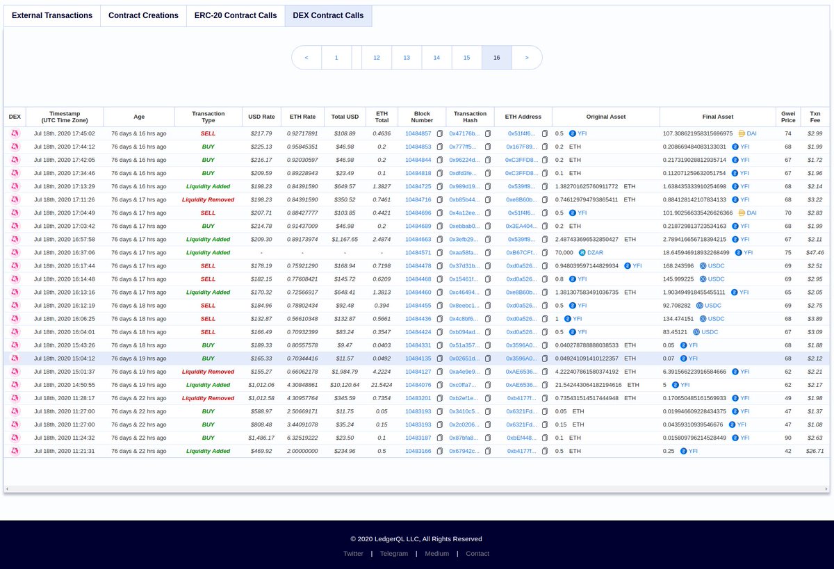Select DEX Contract Calls tab

(328, 15)
